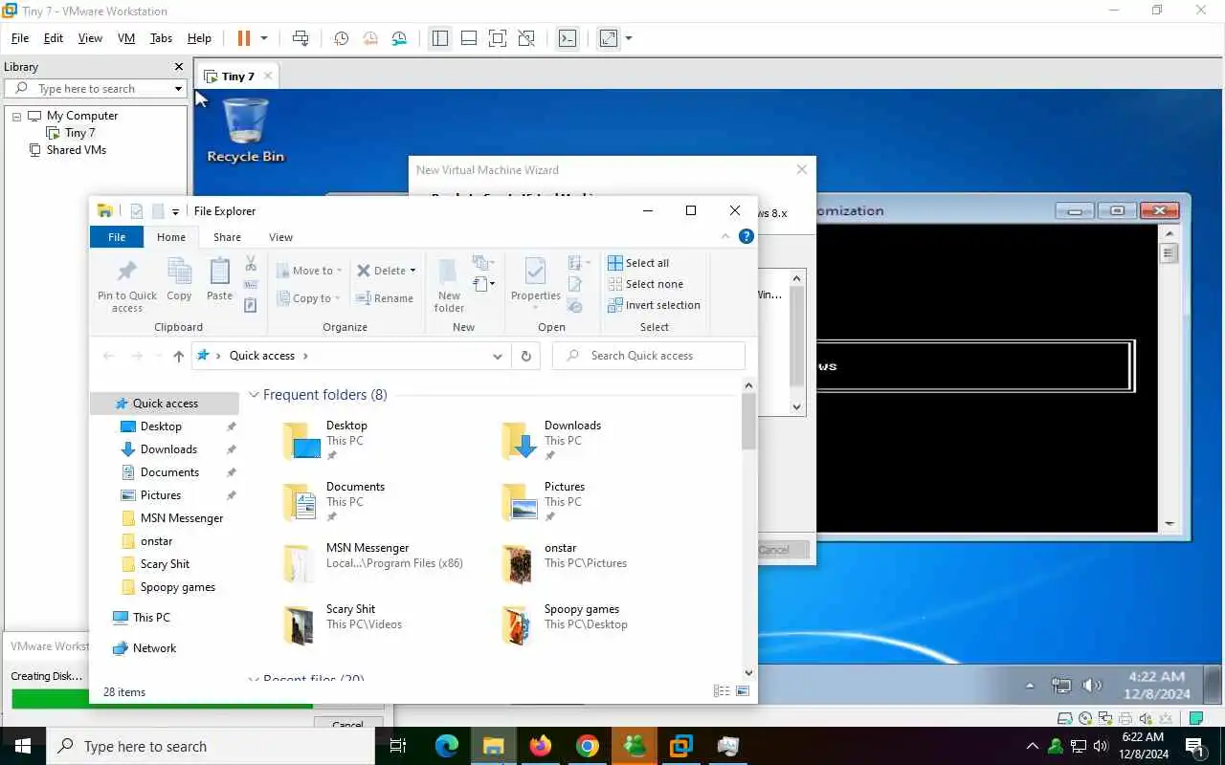Toggle the thumbnail bar view in VMware

(469, 38)
